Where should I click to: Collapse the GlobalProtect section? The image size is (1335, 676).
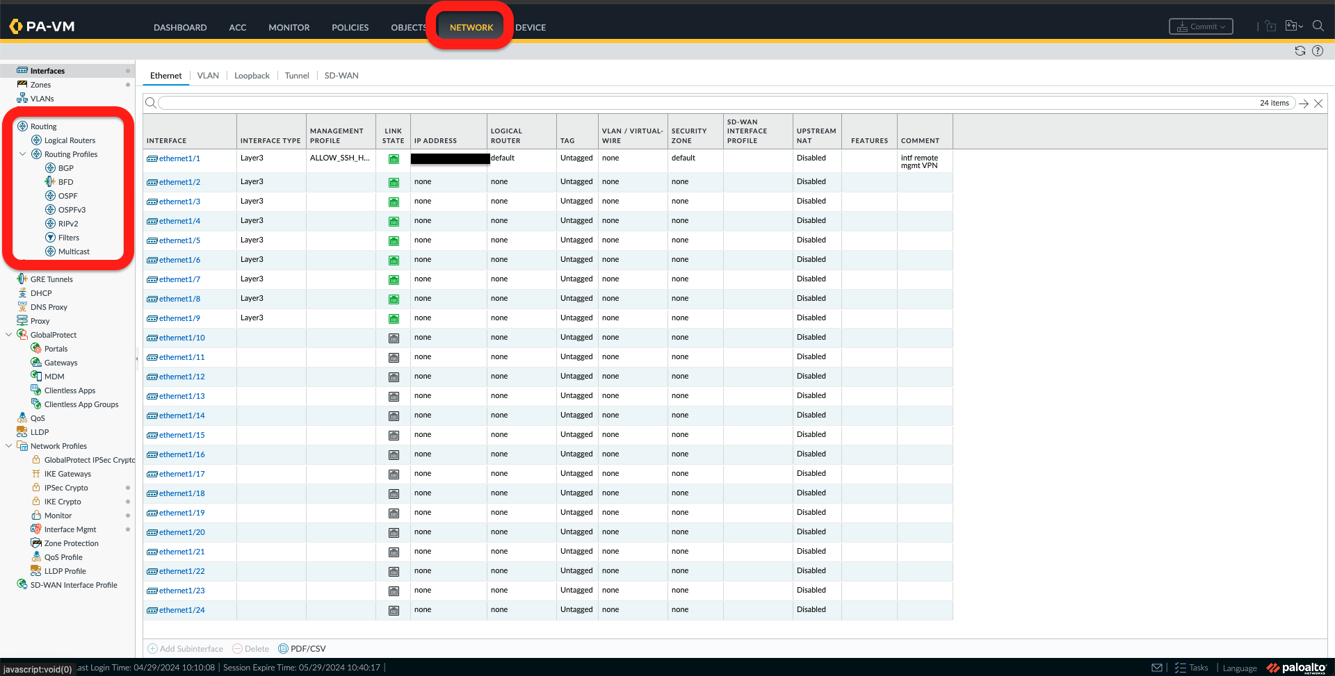coord(8,334)
